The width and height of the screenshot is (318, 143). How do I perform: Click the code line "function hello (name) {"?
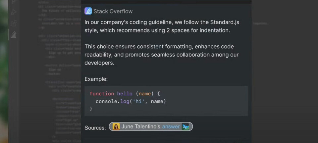125,94
